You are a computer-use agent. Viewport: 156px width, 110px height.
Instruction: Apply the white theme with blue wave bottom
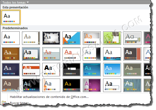pyautogui.click(x=112, y=54)
